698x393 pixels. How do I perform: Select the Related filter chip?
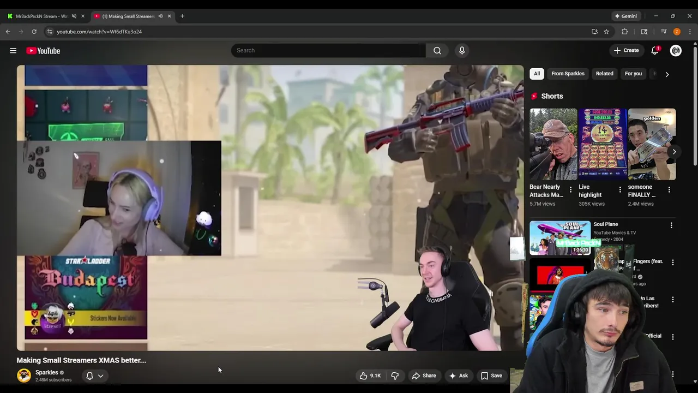[x=605, y=74]
